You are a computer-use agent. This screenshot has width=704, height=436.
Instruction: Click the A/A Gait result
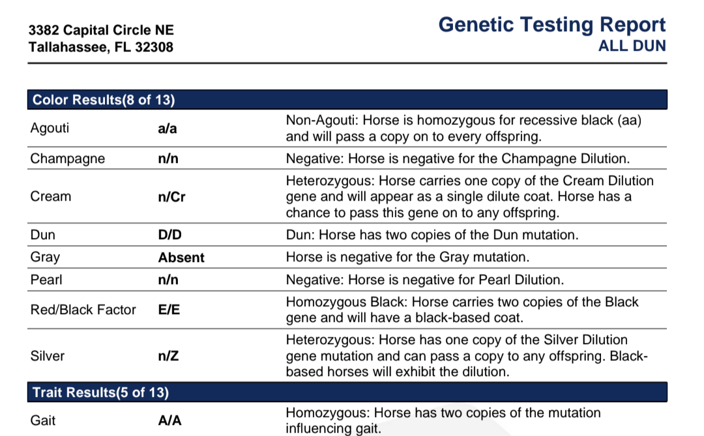(169, 420)
